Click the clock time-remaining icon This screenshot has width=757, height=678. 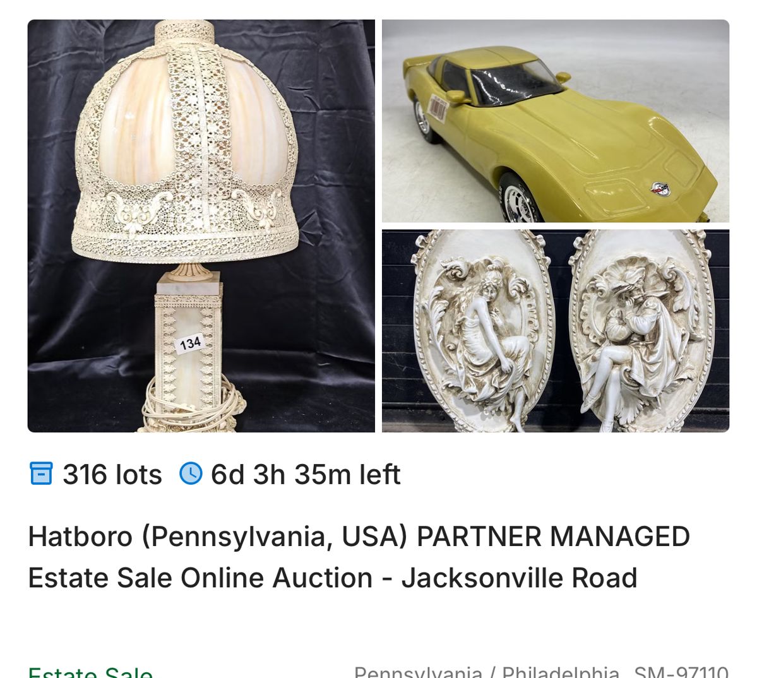coord(191,473)
